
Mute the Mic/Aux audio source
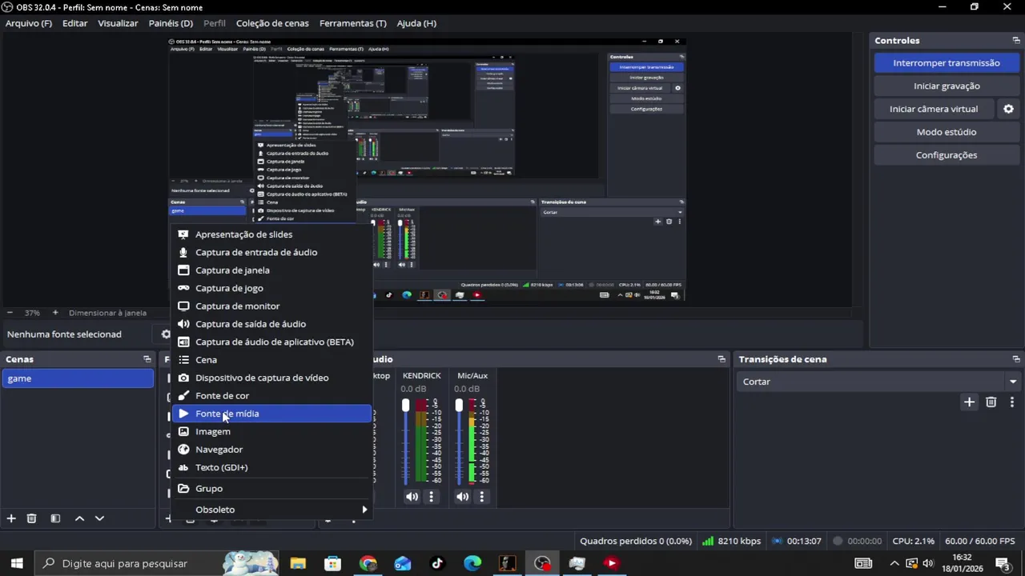coord(462,497)
